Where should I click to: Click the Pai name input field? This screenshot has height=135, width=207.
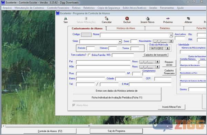coord(103,62)
